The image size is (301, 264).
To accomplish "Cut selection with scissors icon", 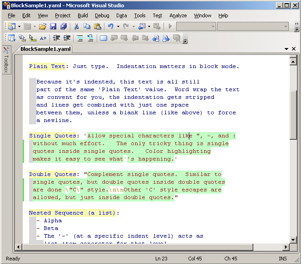I will click(76, 26).
